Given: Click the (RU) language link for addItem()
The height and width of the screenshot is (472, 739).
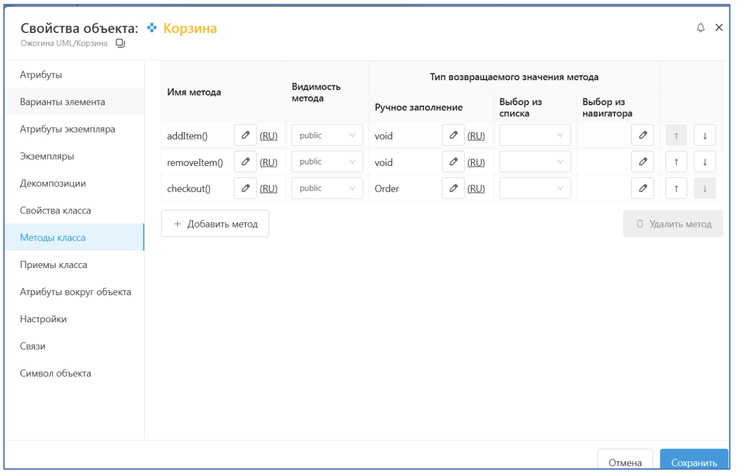Looking at the screenshot, I should [268, 136].
